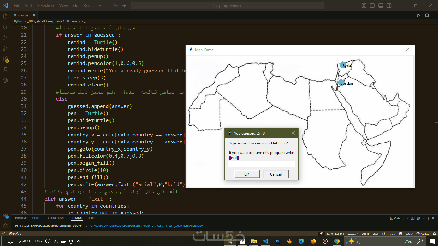Go forward using the title bar arrow
The width and height of the screenshot is (438, 246).
[124, 5]
